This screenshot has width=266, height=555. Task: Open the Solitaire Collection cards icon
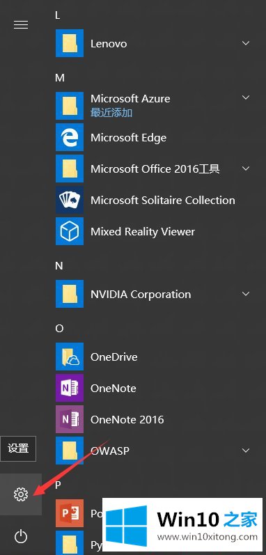pos(70,200)
